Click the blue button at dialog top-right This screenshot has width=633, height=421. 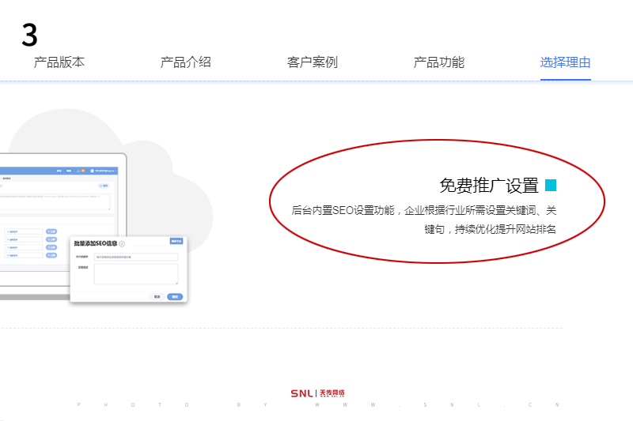click(176, 241)
